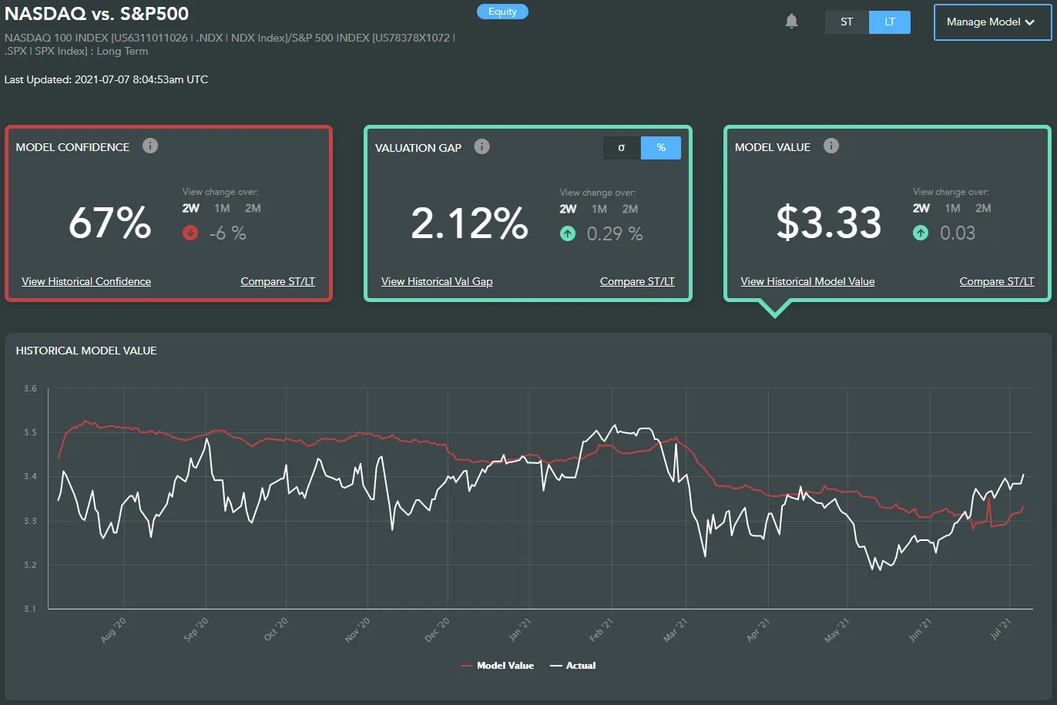Open the notification bell alerts
The image size is (1057, 705).
791,22
